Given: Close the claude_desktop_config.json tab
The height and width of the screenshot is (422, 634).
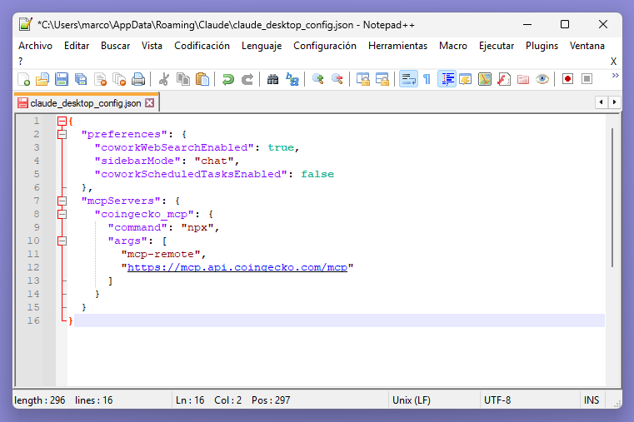Looking at the screenshot, I should 150,103.
